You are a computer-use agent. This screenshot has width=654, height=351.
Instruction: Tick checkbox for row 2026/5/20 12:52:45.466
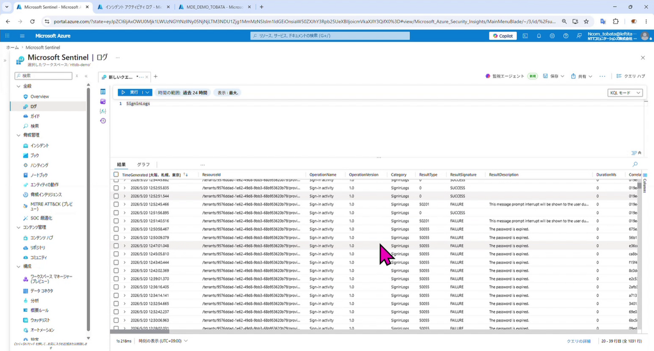[x=116, y=204]
